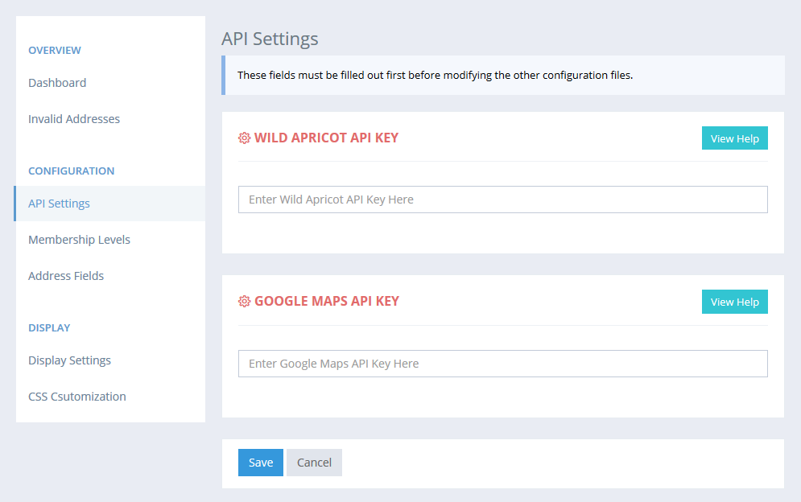This screenshot has width=801, height=502.
Task: View Help for Google Maps API Key
Action: click(734, 302)
